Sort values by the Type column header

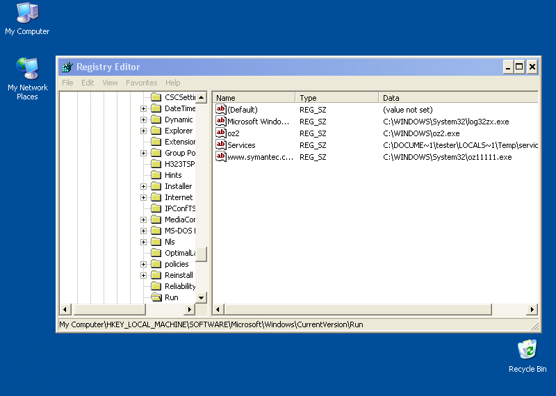337,97
